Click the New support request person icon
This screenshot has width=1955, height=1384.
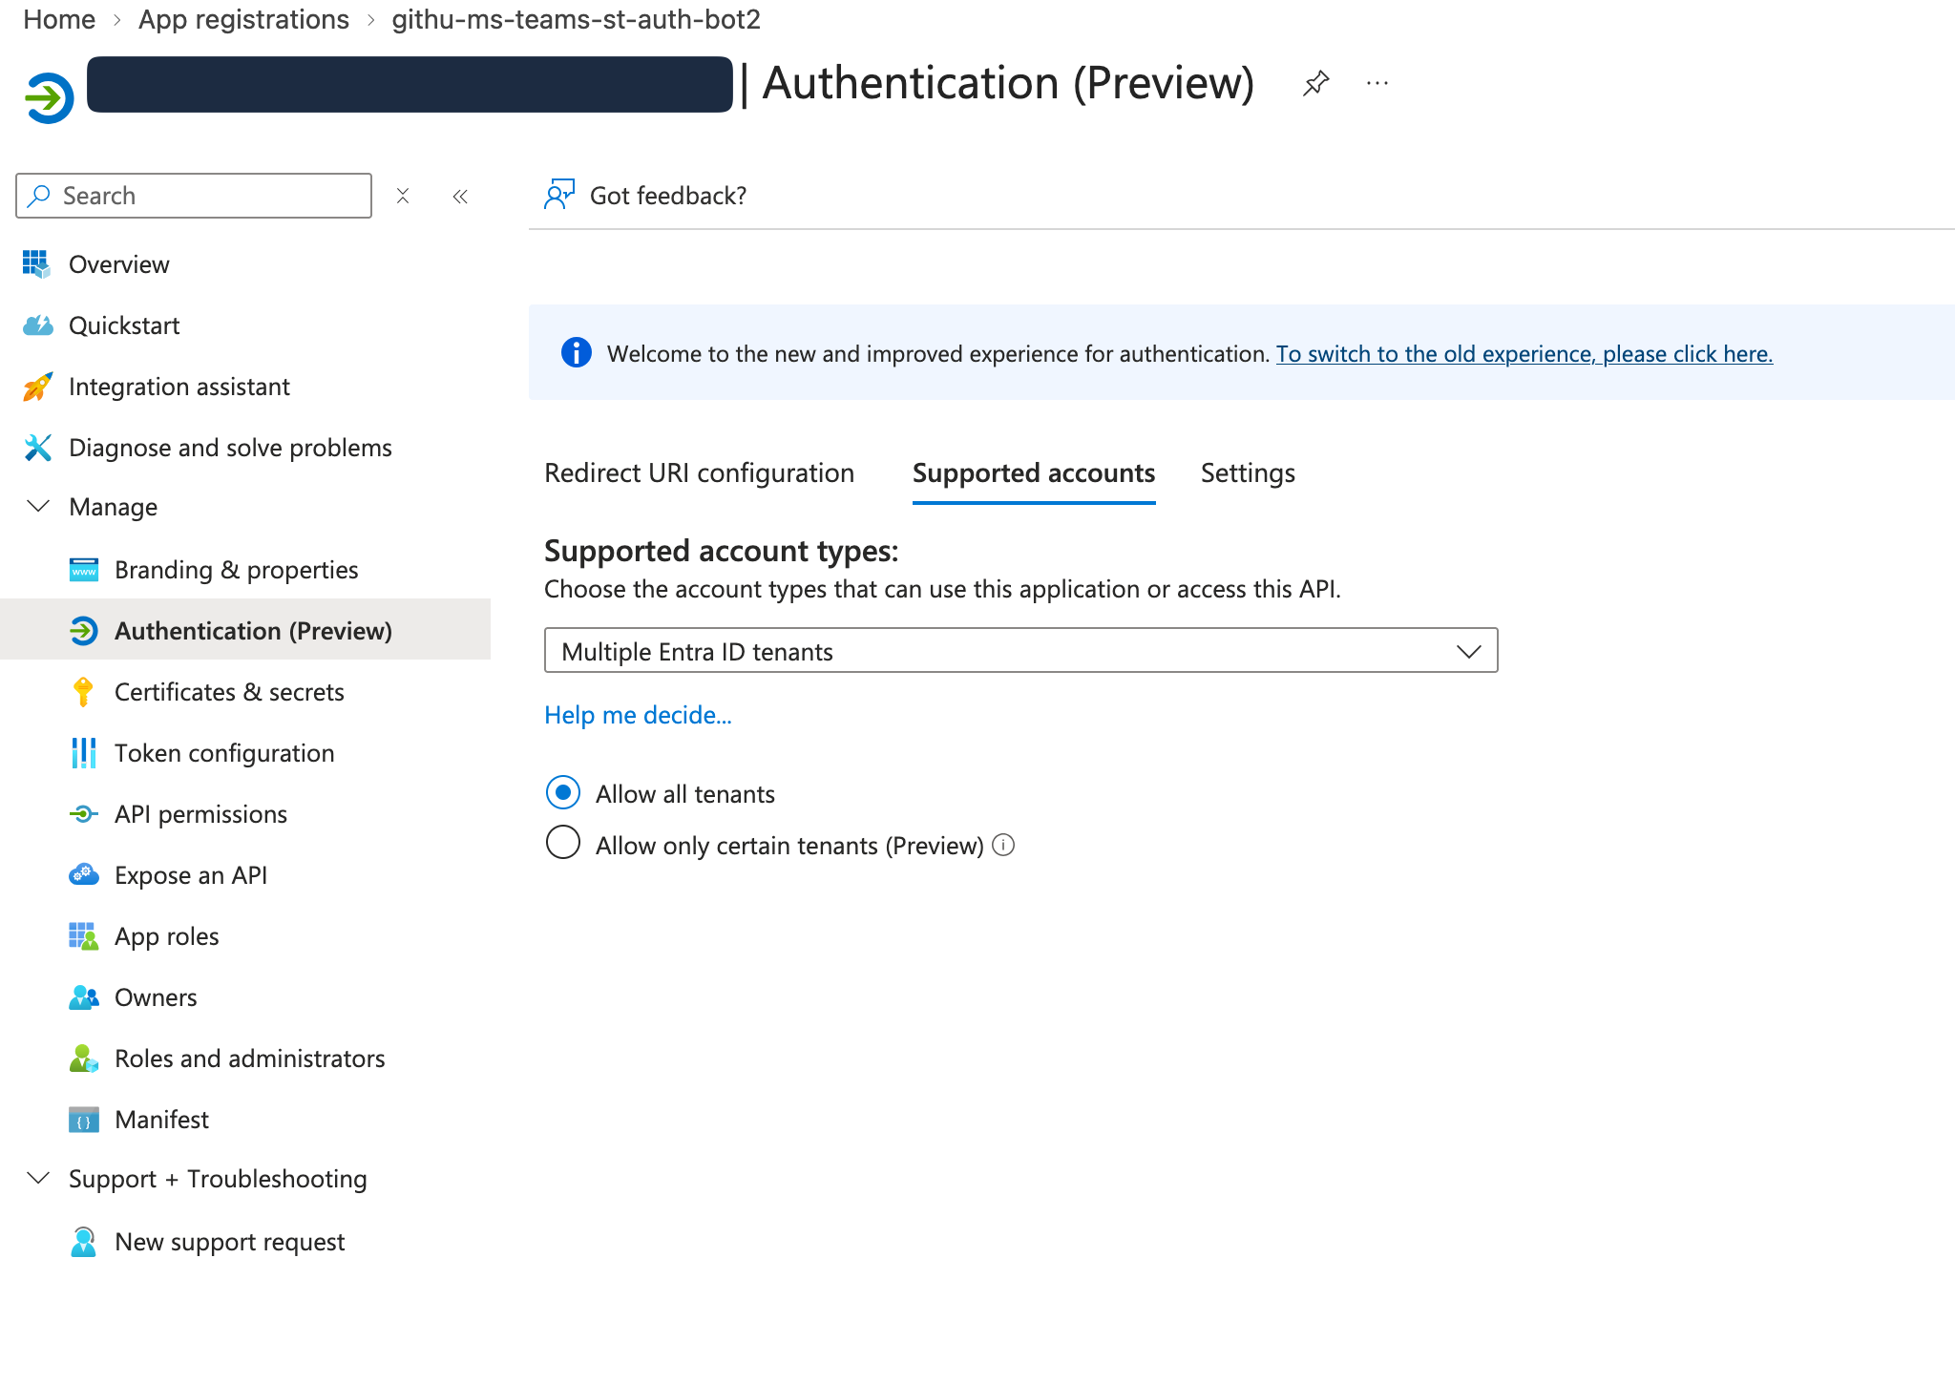[84, 1242]
